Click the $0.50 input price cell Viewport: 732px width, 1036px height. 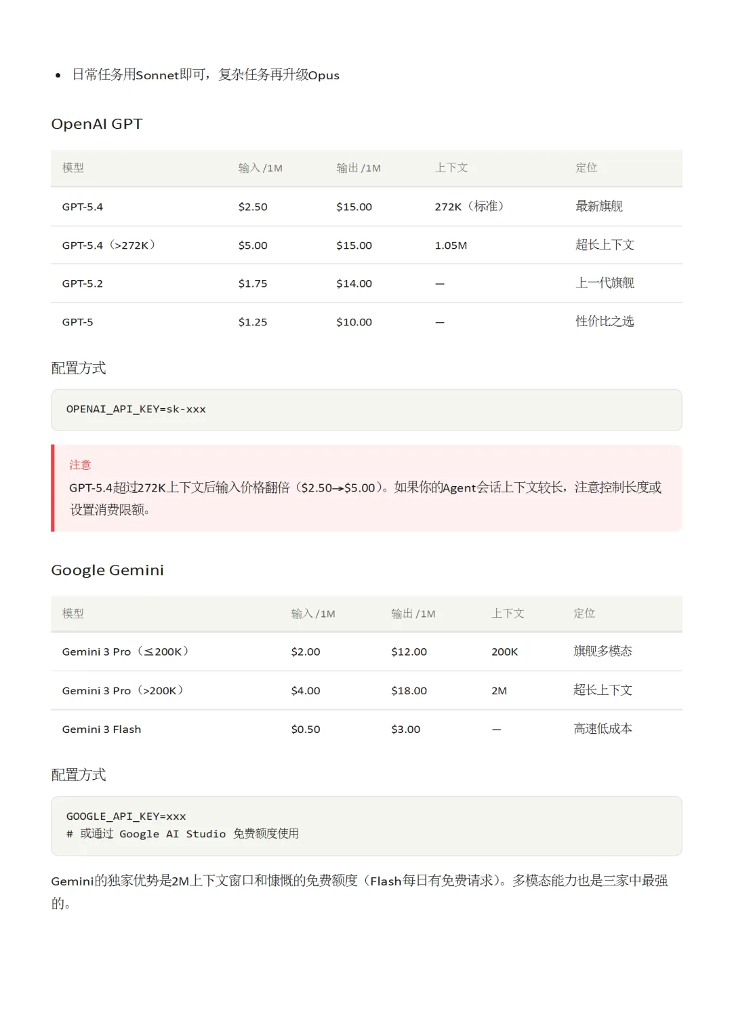pos(306,730)
